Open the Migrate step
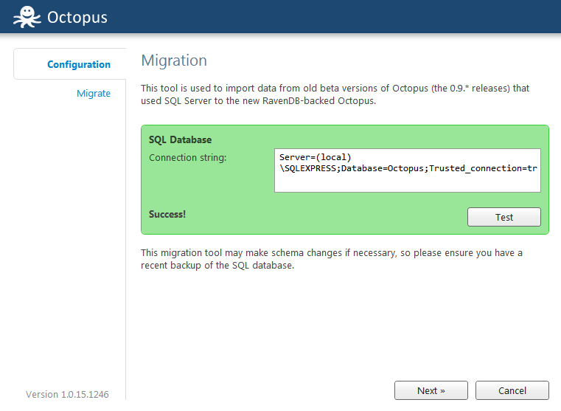Viewport: 561px width, 411px height. pyautogui.click(x=94, y=94)
